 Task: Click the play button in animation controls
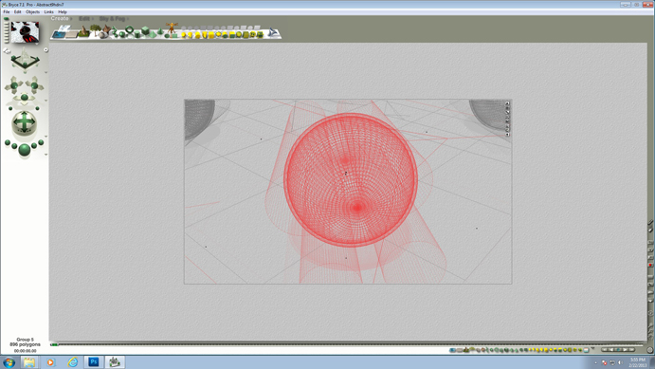(x=626, y=350)
